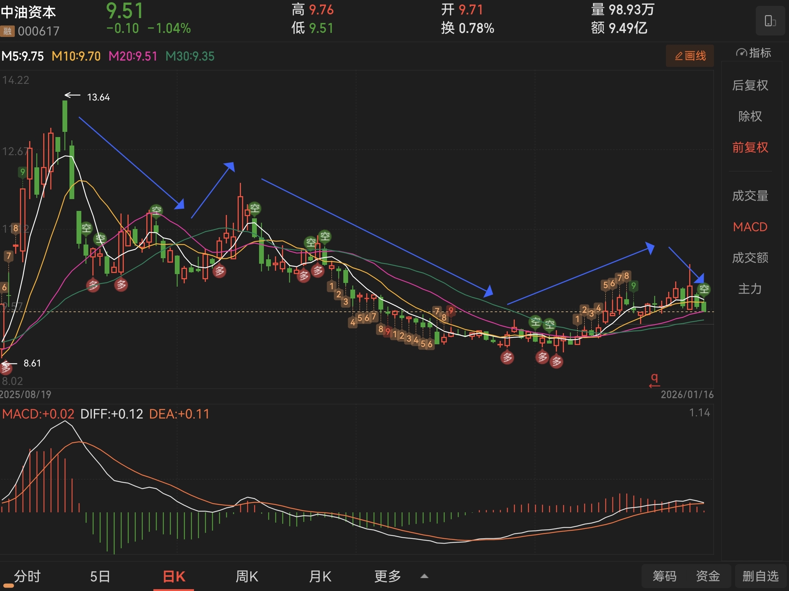Switch to 分时 intraday tab
The height and width of the screenshot is (591, 789).
[27, 576]
